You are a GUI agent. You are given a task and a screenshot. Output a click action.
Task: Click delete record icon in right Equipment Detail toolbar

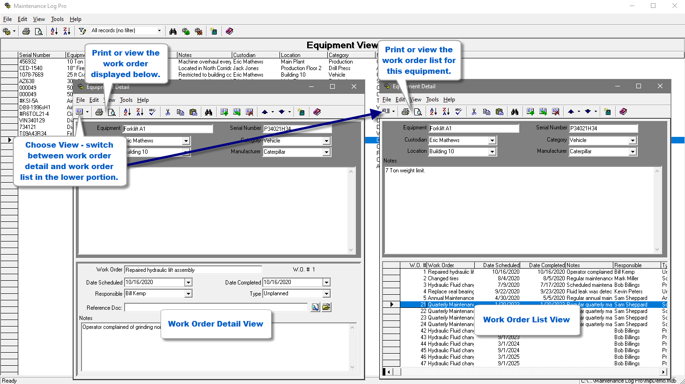[556, 112]
